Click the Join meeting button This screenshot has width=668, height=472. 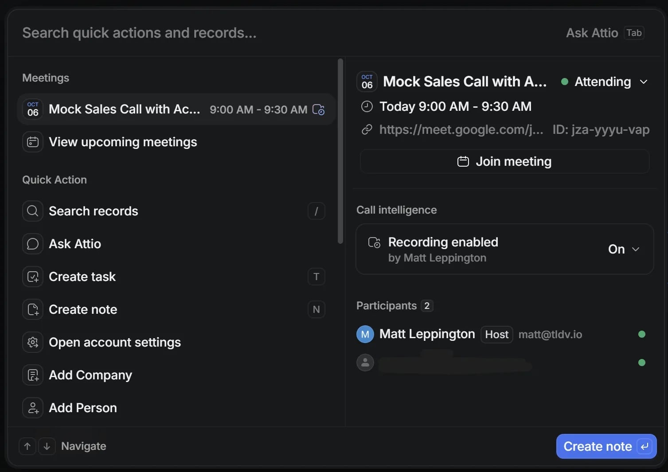pyautogui.click(x=505, y=161)
